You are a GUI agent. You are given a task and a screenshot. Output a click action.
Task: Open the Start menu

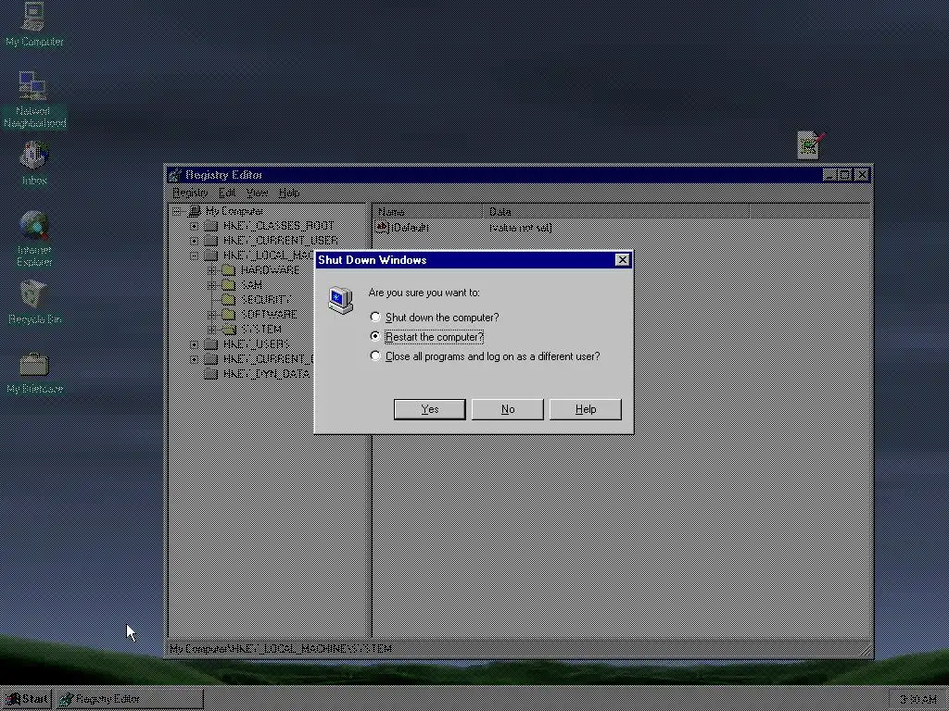27,699
